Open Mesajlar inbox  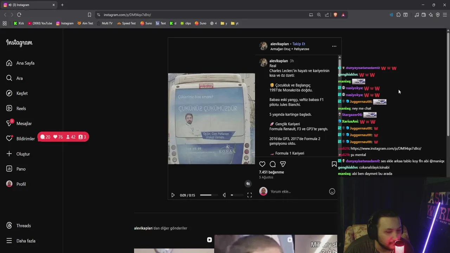[x=19, y=124]
